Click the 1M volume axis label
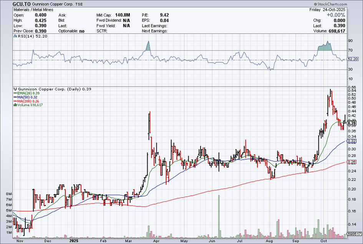 pyautogui.click(x=9, y=232)
